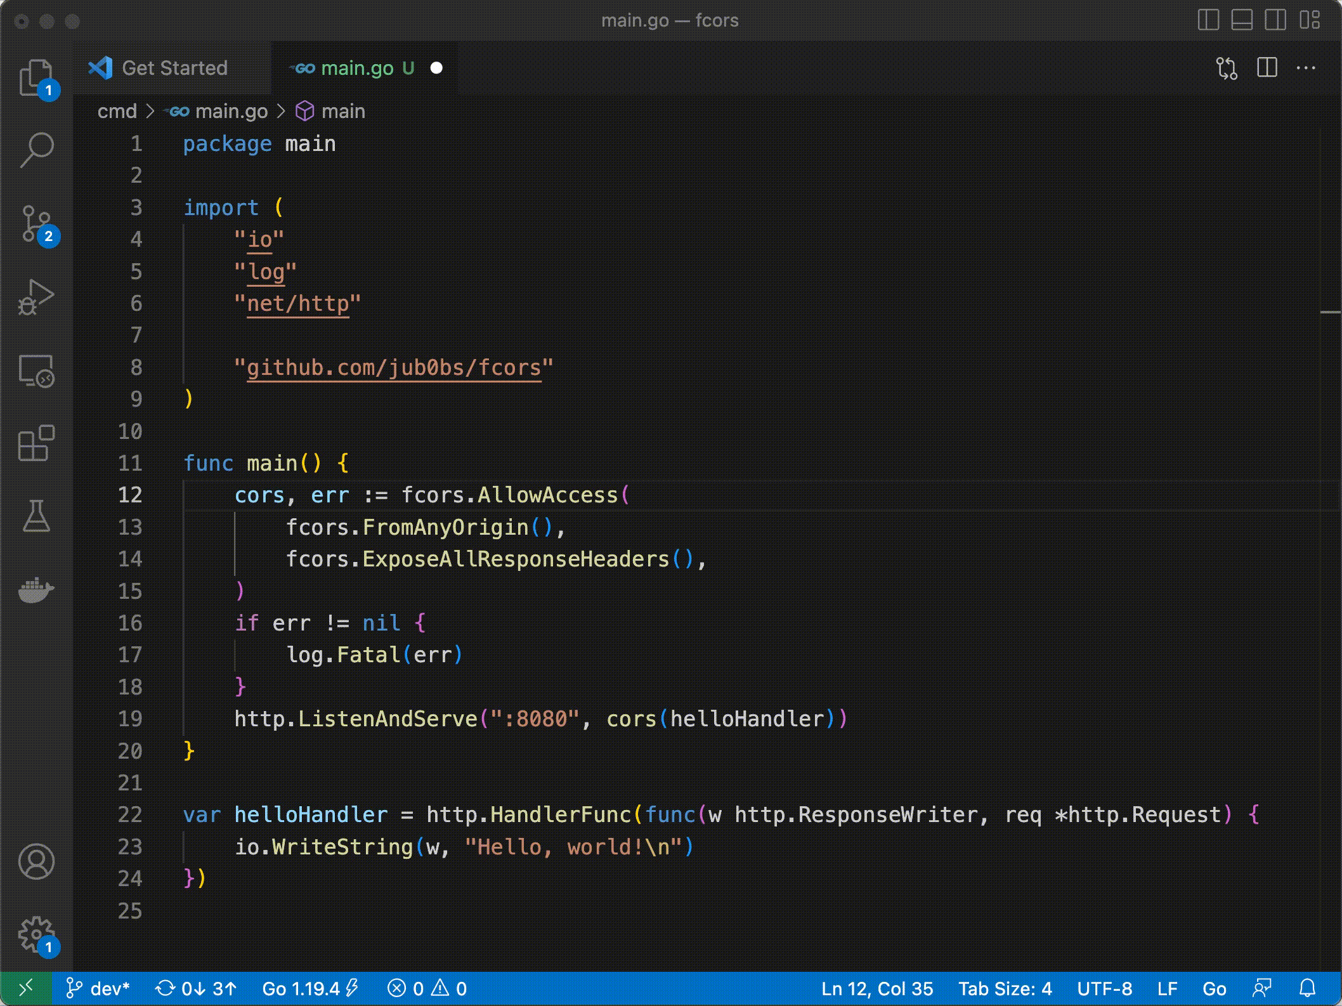Synchronize changes 0 down 3 up
This screenshot has height=1006, width=1342.
196,988
